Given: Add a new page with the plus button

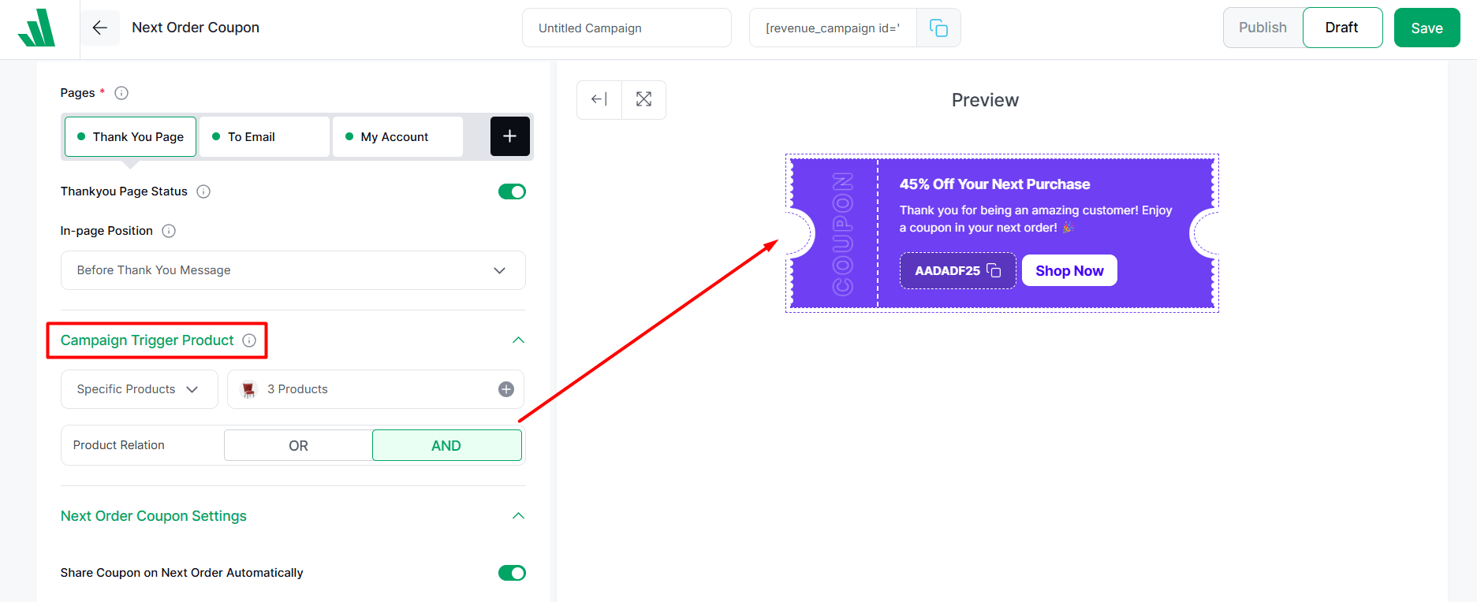Looking at the screenshot, I should [510, 136].
